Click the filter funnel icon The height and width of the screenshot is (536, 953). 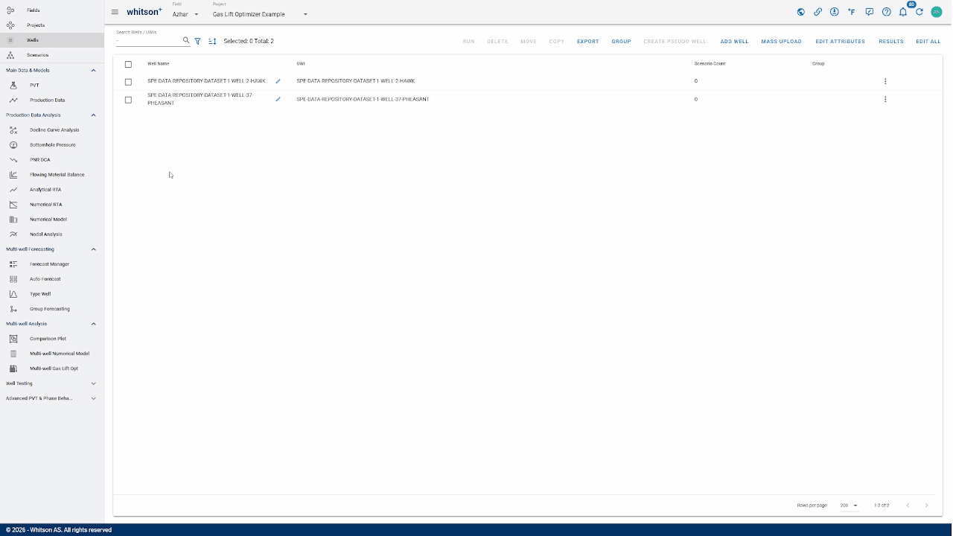197,42
